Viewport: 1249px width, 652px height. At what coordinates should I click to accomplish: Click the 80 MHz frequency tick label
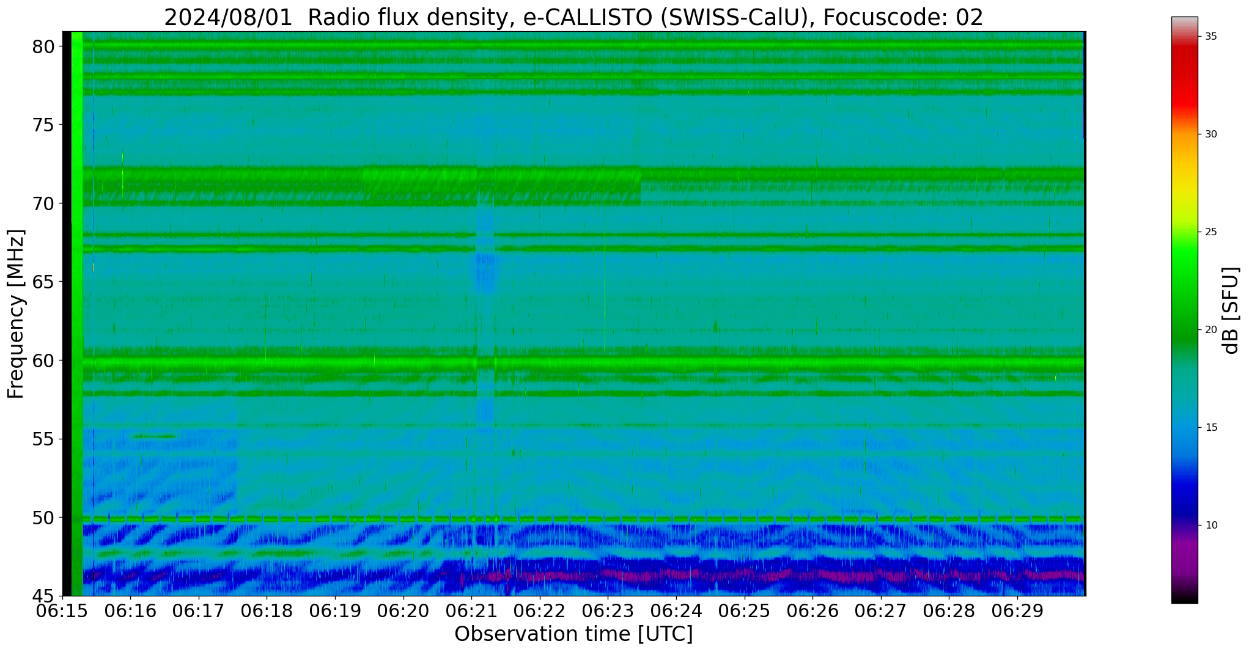point(43,46)
